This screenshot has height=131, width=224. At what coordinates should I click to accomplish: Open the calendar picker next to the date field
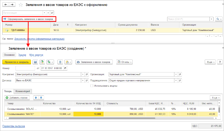click(65, 68)
